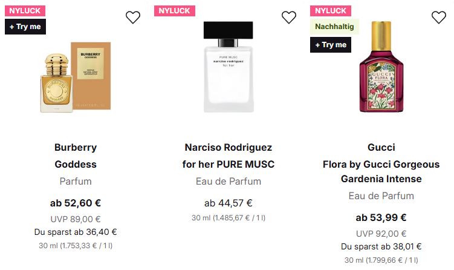This screenshot has width=454, height=270.
Task: Favorite the Burberry Goddess perfume with heart
Action: point(133,18)
